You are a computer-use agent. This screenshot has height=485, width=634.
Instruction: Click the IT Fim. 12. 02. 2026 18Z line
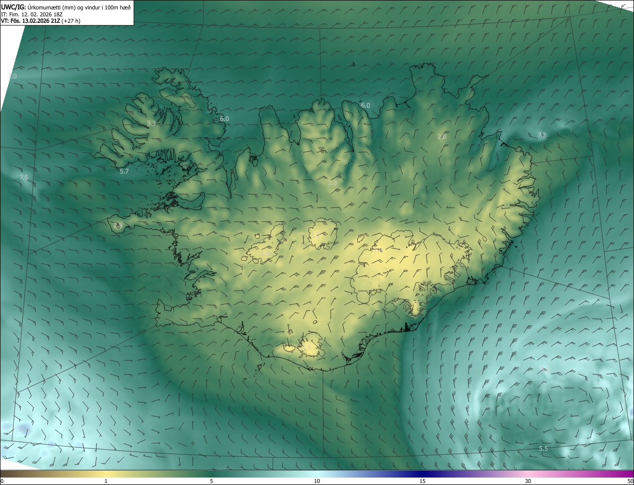32,14
